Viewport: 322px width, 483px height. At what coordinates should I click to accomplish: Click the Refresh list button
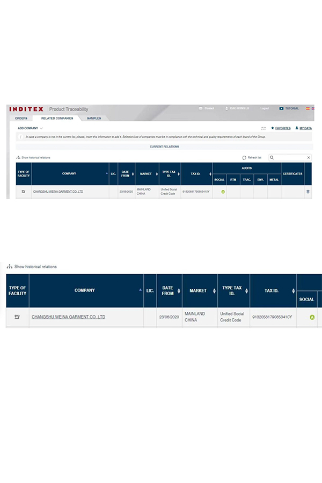point(252,157)
